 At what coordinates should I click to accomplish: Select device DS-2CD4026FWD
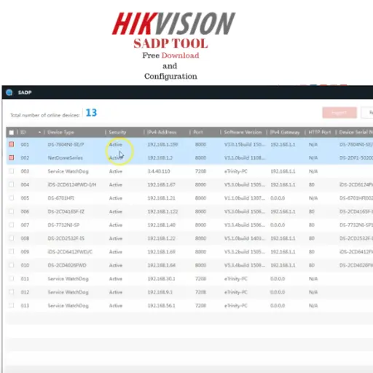[67, 265]
